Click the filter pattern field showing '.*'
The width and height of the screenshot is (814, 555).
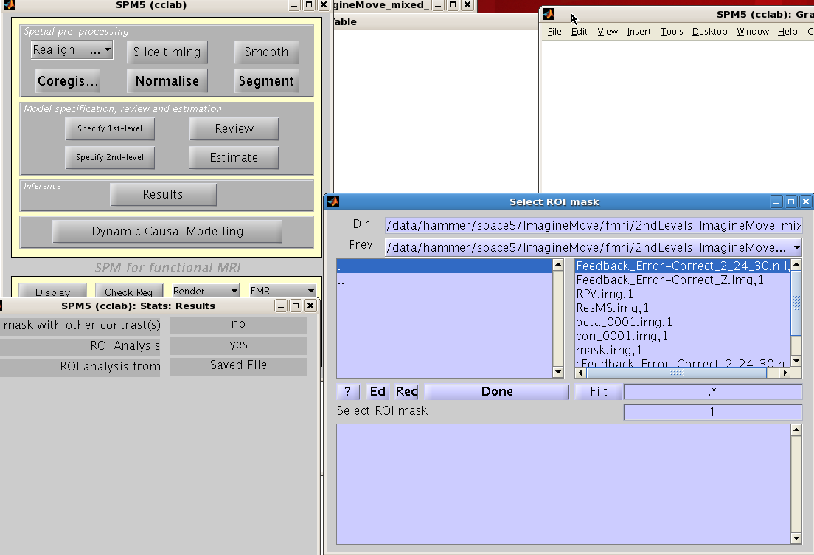tap(713, 391)
